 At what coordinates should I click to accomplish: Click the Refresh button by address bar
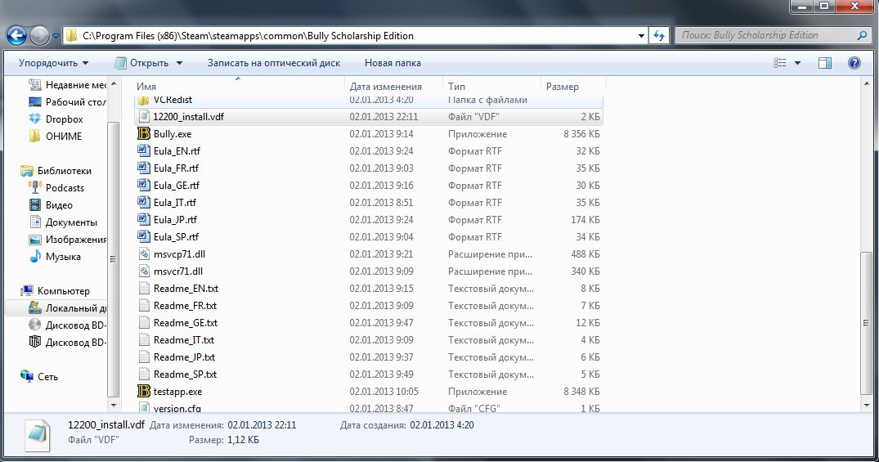[x=659, y=35]
